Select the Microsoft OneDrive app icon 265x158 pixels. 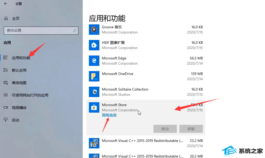pyautogui.click(x=94, y=76)
